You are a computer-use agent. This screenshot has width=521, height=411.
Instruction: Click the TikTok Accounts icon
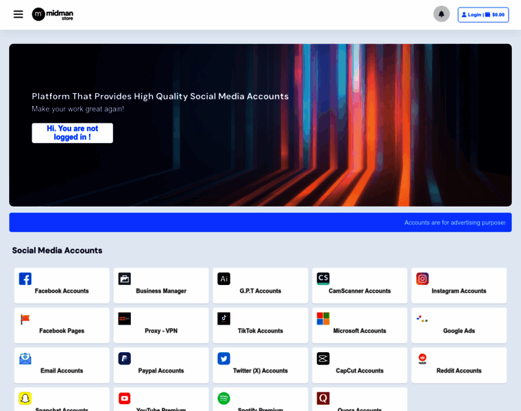[x=223, y=319]
